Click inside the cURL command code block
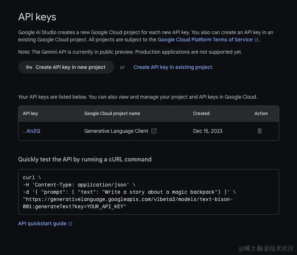The width and height of the screenshot is (297, 255). coord(148,192)
